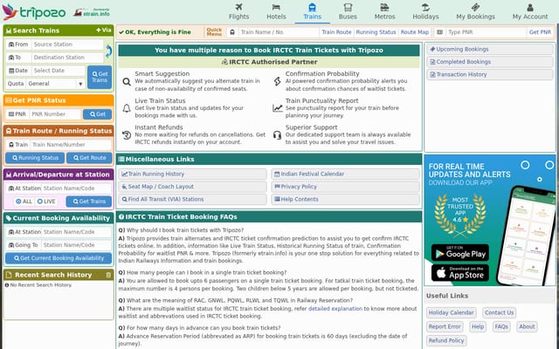Click the Get PNR quick link
This screenshot has height=349, width=559.
pos(540,32)
